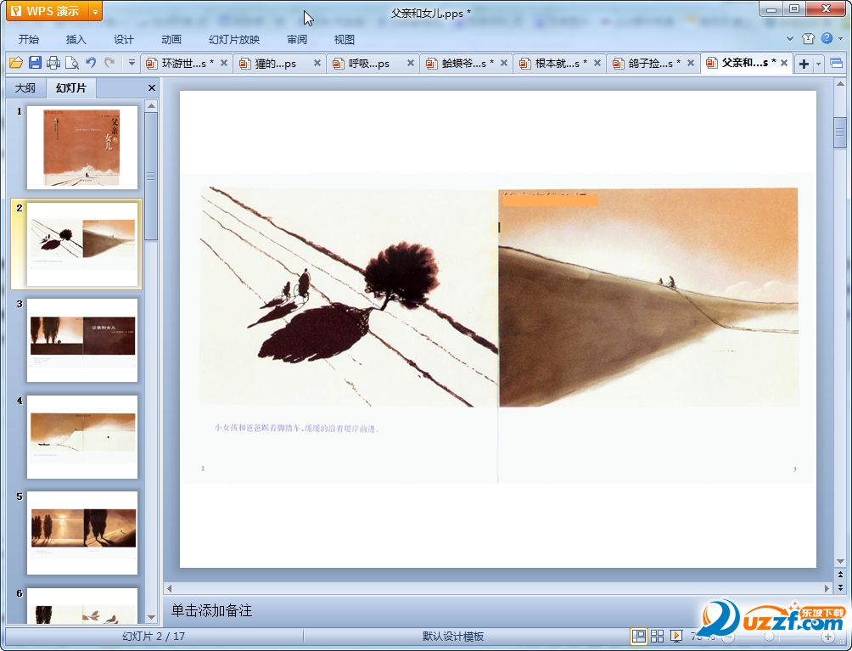Open a file with the folder icon
852x651 pixels.
coord(16,63)
